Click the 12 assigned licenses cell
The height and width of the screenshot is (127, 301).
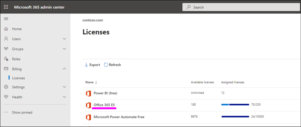tap(223, 93)
